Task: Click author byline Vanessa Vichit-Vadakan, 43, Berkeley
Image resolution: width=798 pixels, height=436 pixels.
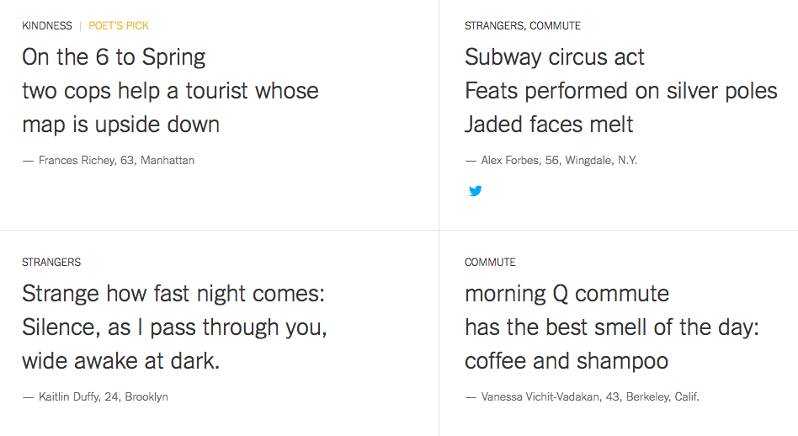Action: pos(589,396)
